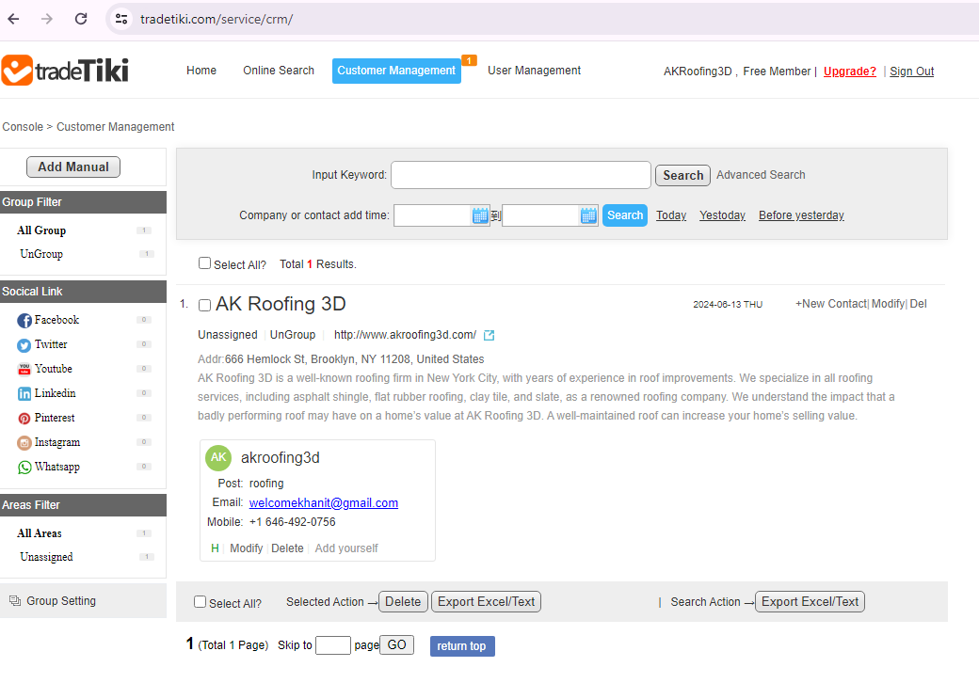Go back in browser history
Viewport: 979px width, 683px height.
click(14, 19)
